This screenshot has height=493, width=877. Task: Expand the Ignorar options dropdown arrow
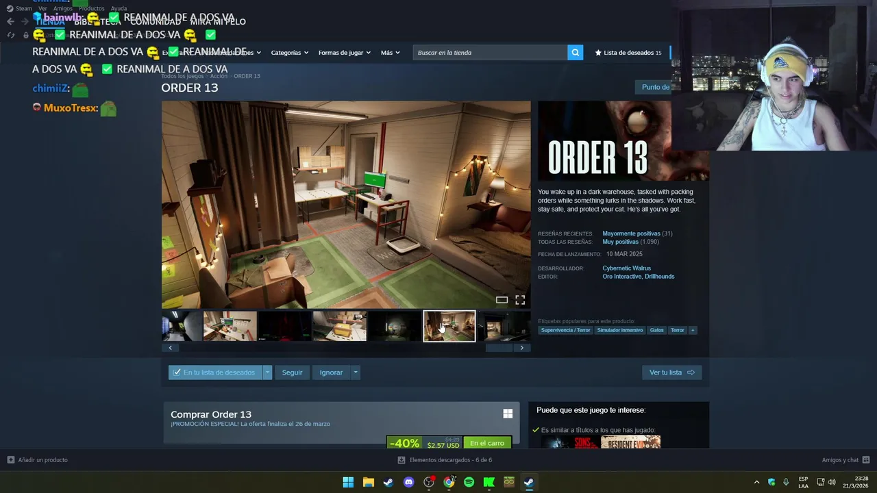click(x=355, y=372)
